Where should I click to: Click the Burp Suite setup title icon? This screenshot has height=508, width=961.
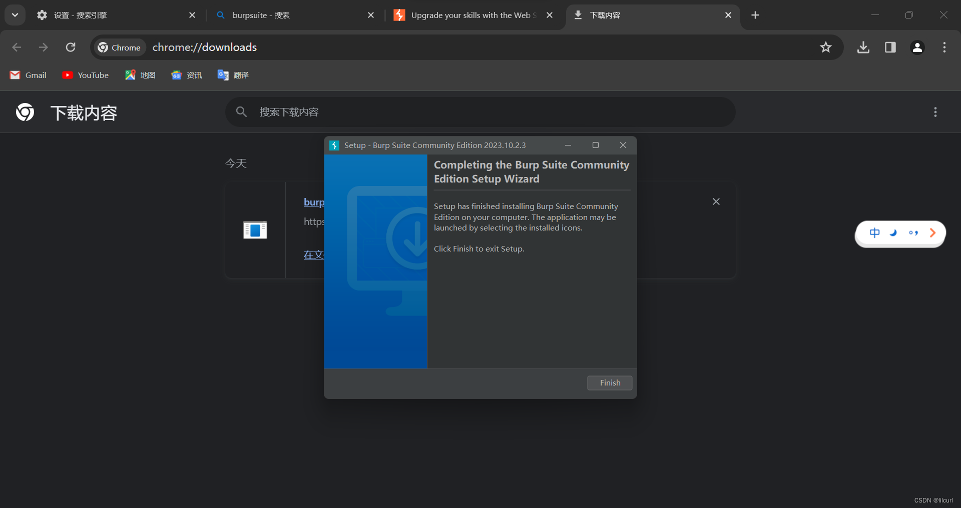[x=334, y=145]
